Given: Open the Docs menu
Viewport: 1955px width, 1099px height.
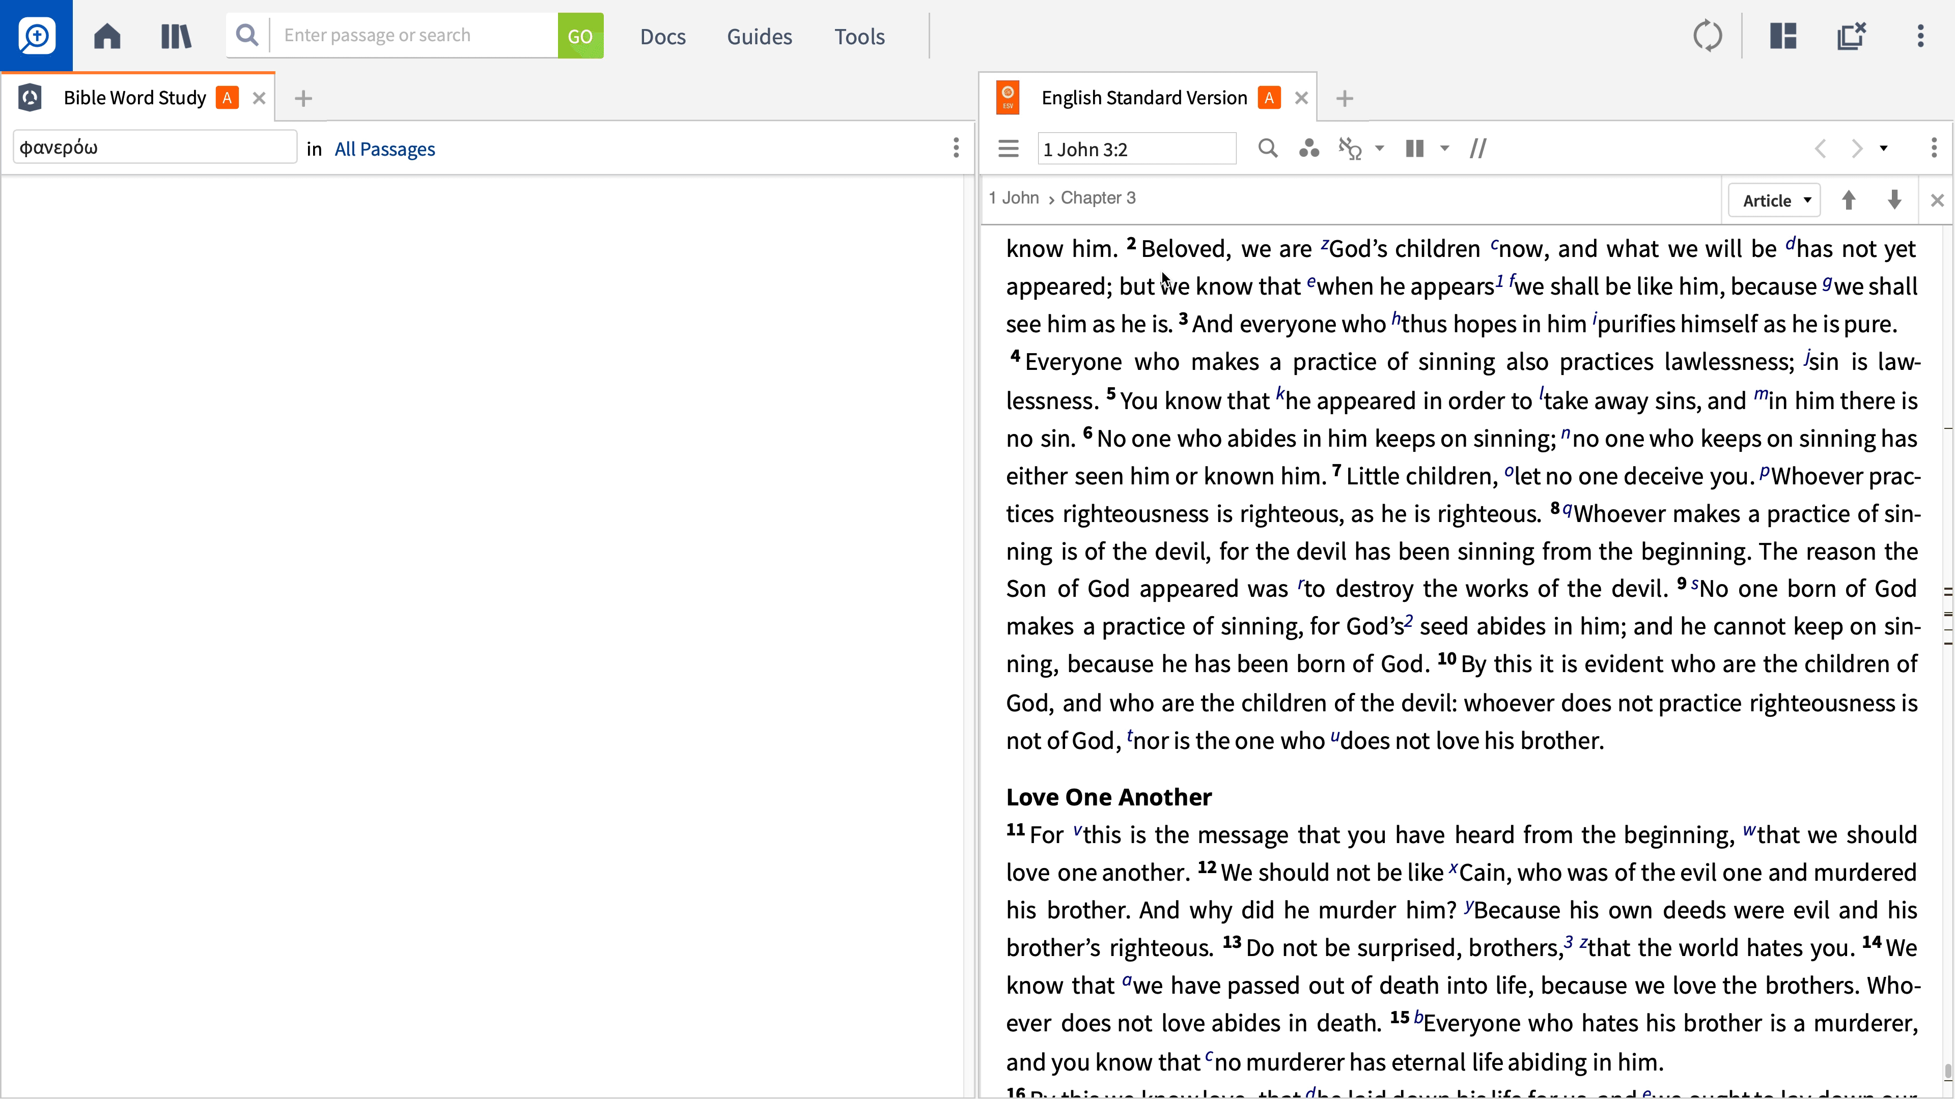Looking at the screenshot, I should (662, 37).
